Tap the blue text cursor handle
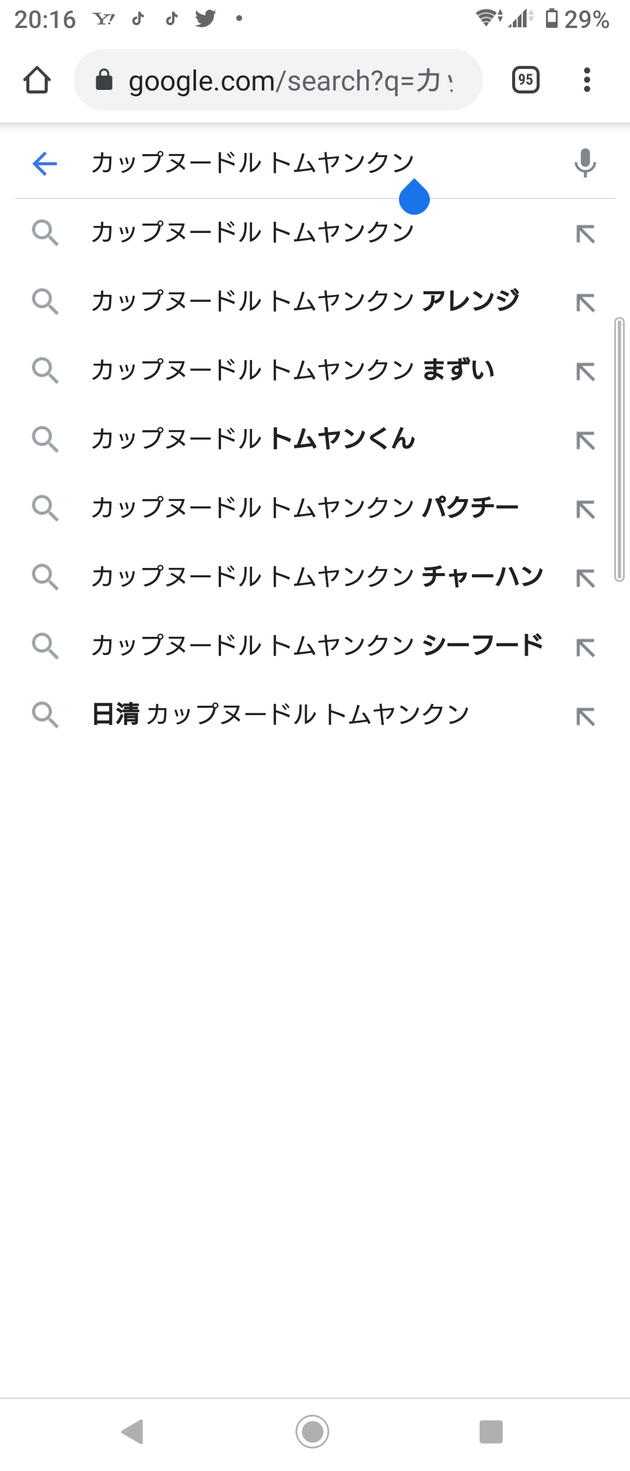Viewport: 630px width, 1471px height. pyautogui.click(x=414, y=197)
